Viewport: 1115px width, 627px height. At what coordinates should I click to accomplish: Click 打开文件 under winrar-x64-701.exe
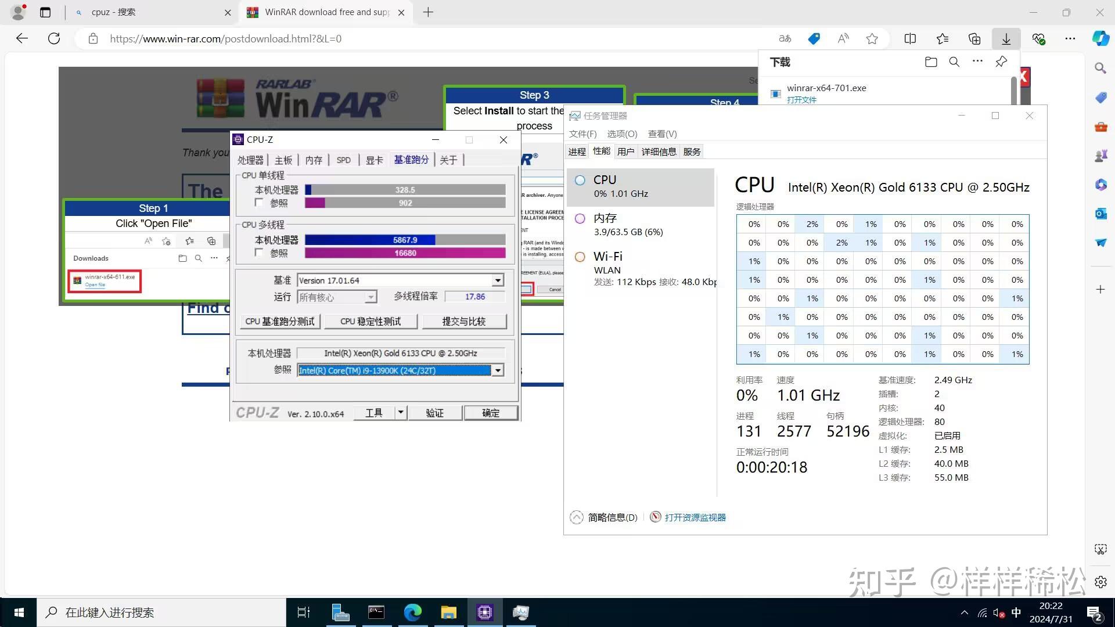tap(801, 99)
